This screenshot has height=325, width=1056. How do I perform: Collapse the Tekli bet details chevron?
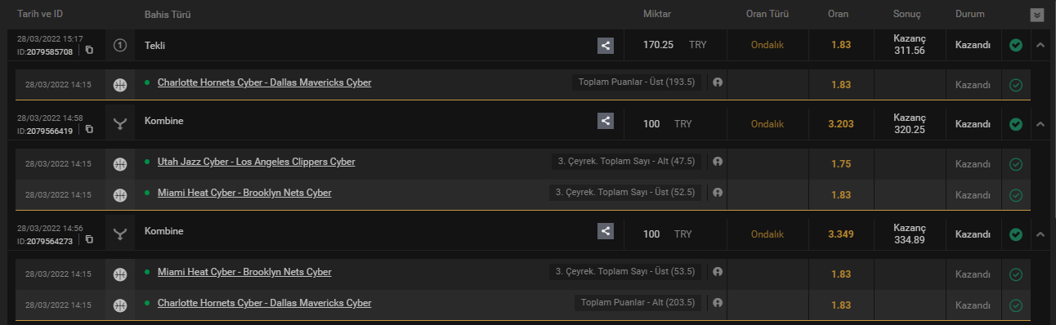pos(1040,45)
